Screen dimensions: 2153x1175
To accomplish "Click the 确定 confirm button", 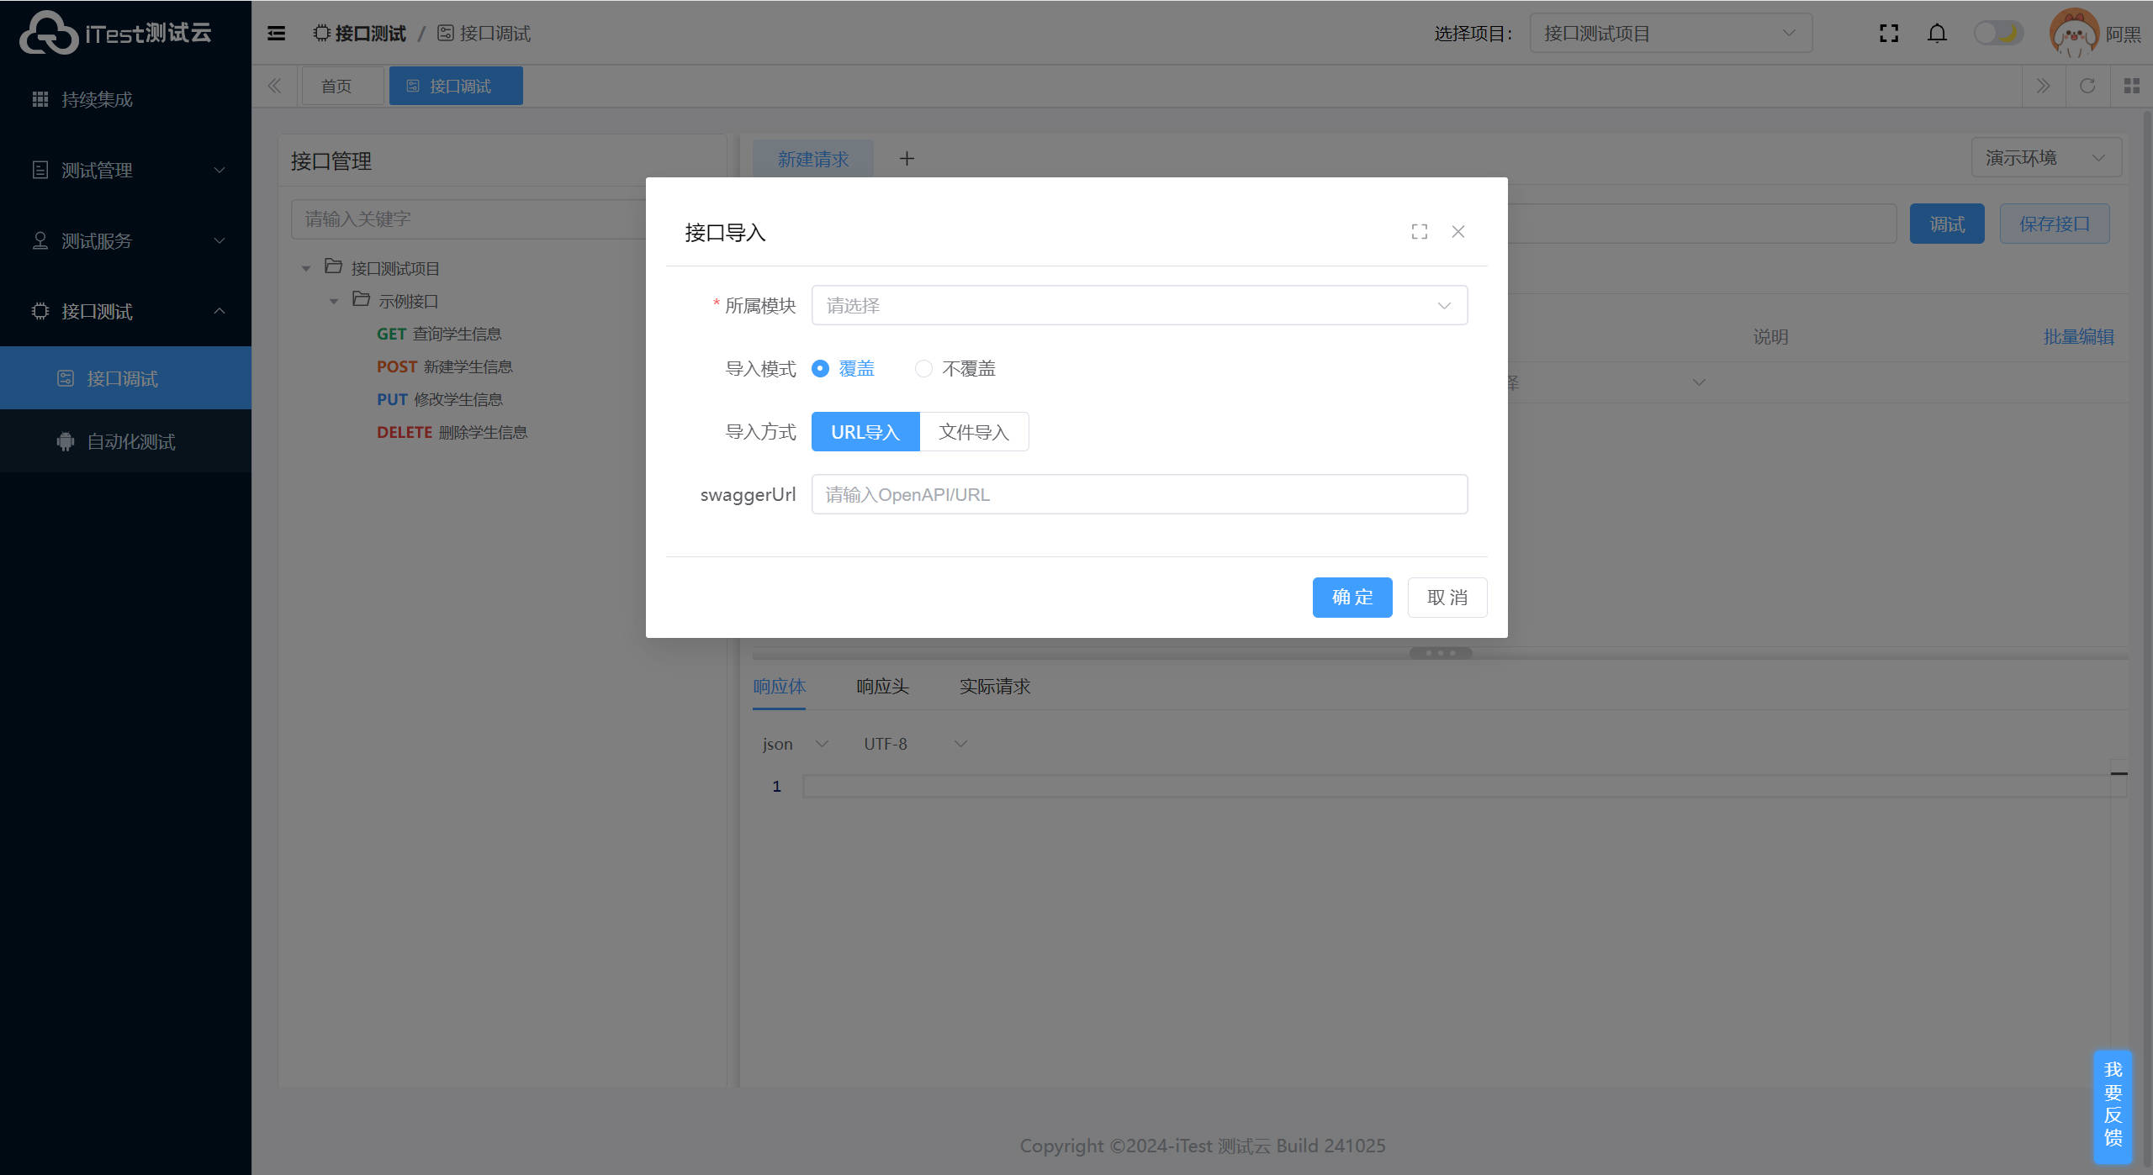I will (1352, 598).
